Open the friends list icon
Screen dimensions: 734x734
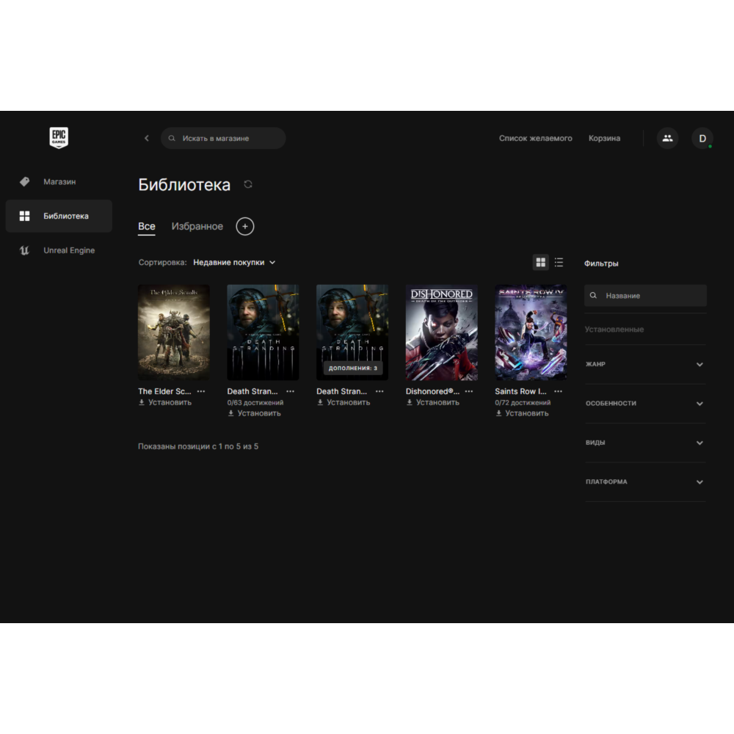click(x=667, y=138)
